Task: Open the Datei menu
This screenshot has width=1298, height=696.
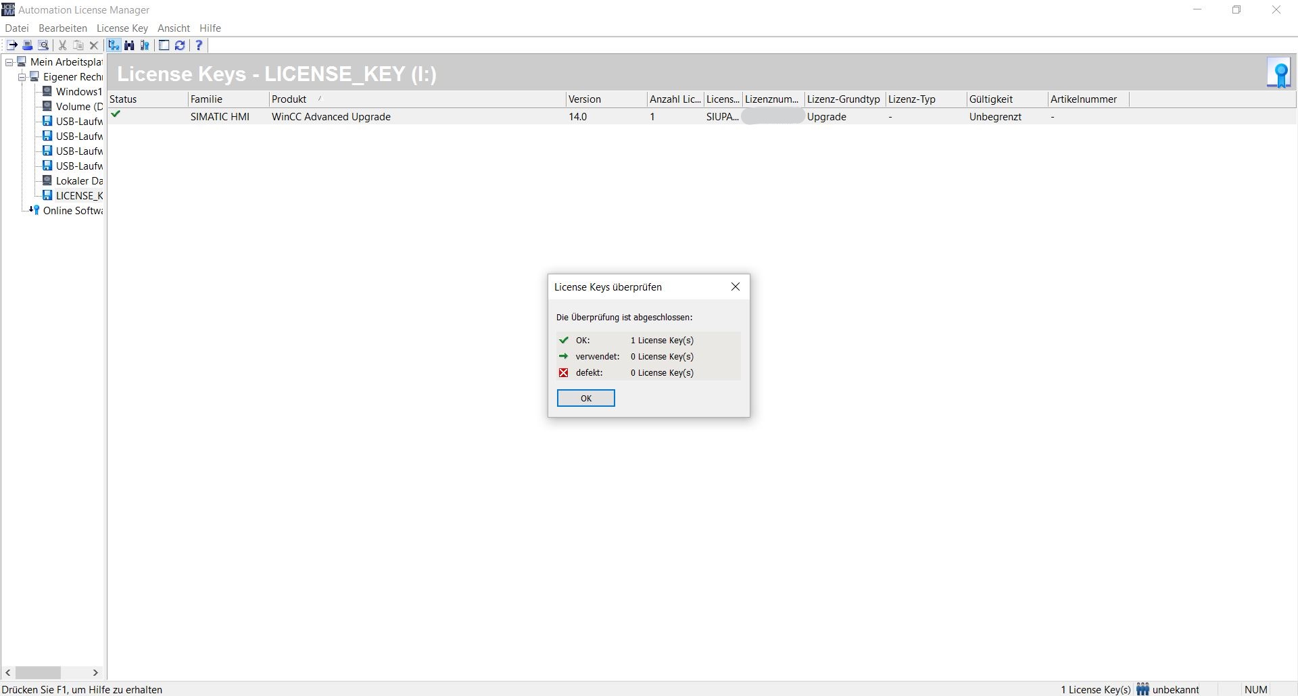Action: click(17, 28)
